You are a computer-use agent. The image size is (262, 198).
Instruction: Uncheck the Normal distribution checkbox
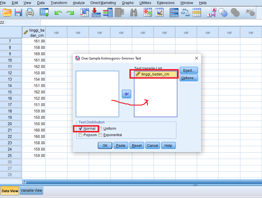click(x=80, y=129)
